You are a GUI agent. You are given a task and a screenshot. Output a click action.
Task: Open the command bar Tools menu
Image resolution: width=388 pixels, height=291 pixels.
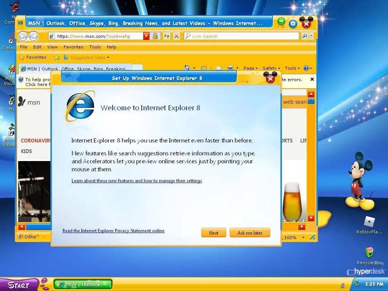click(292, 68)
